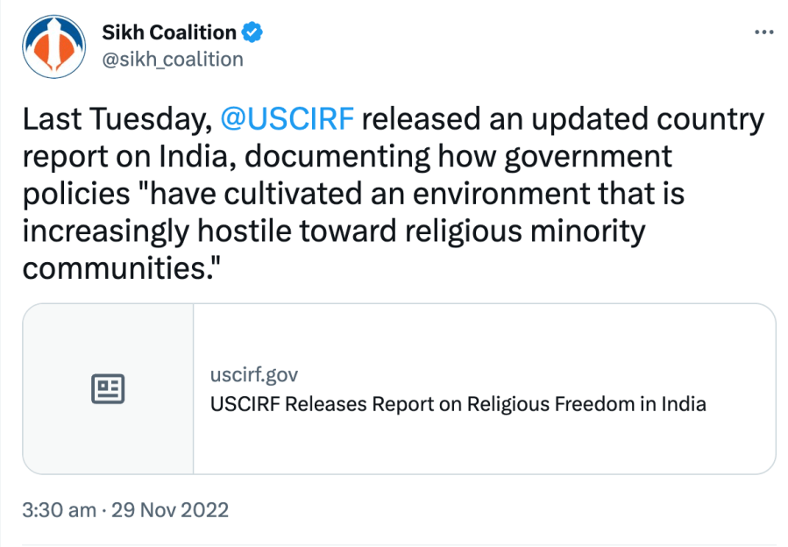Click the 29 Nov 2022 date
The image size is (788, 547).
pos(170,509)
